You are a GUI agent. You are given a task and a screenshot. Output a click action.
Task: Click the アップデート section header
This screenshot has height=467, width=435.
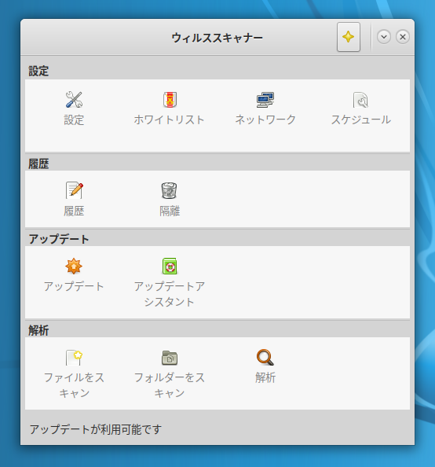[59, 239]
